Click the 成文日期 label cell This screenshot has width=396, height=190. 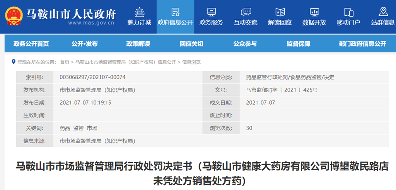click(221, 103)
